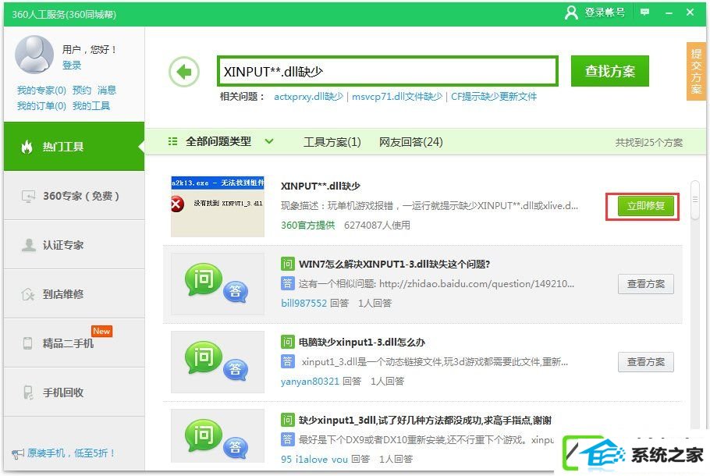Open Q&A thumbnail for 缺少xinput1_3dll question

tap(218, 435)
